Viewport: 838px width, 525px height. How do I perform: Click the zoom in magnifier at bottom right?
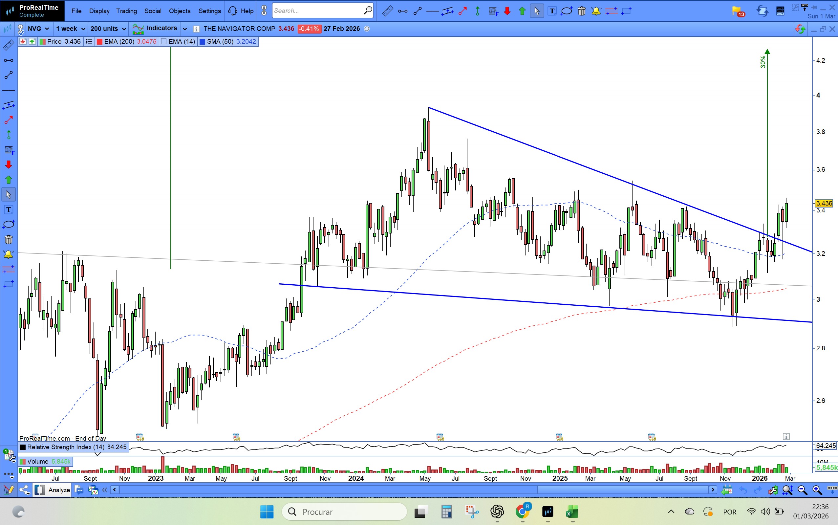point(817,490)
